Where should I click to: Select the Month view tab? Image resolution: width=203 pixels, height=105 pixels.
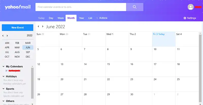pos(71,18)
